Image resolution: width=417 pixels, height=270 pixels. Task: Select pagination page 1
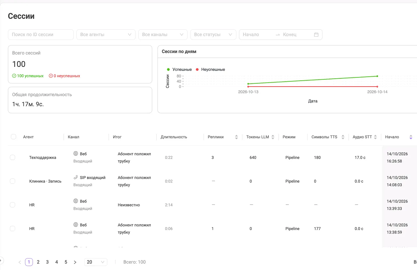(29, 262)
